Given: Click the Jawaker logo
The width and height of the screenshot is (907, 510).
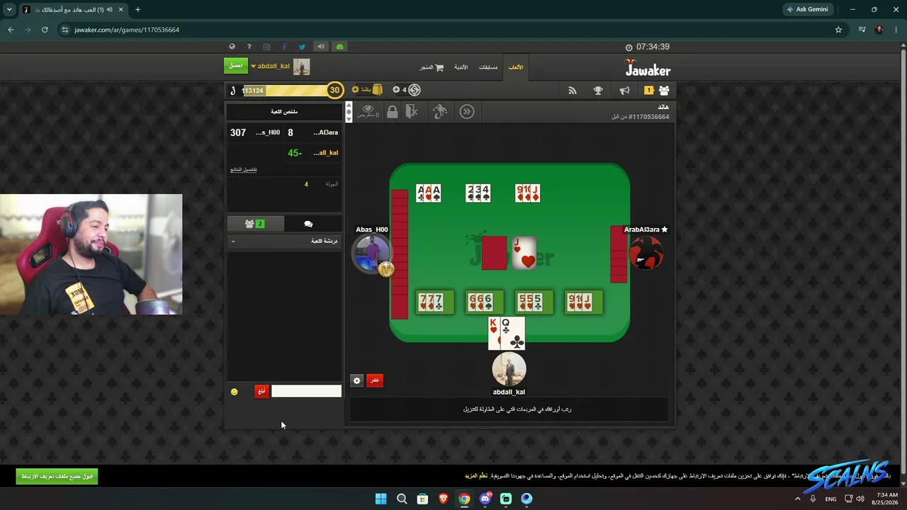Looking at the screenshot, I should pyautogui.click(x=648, y=68).
